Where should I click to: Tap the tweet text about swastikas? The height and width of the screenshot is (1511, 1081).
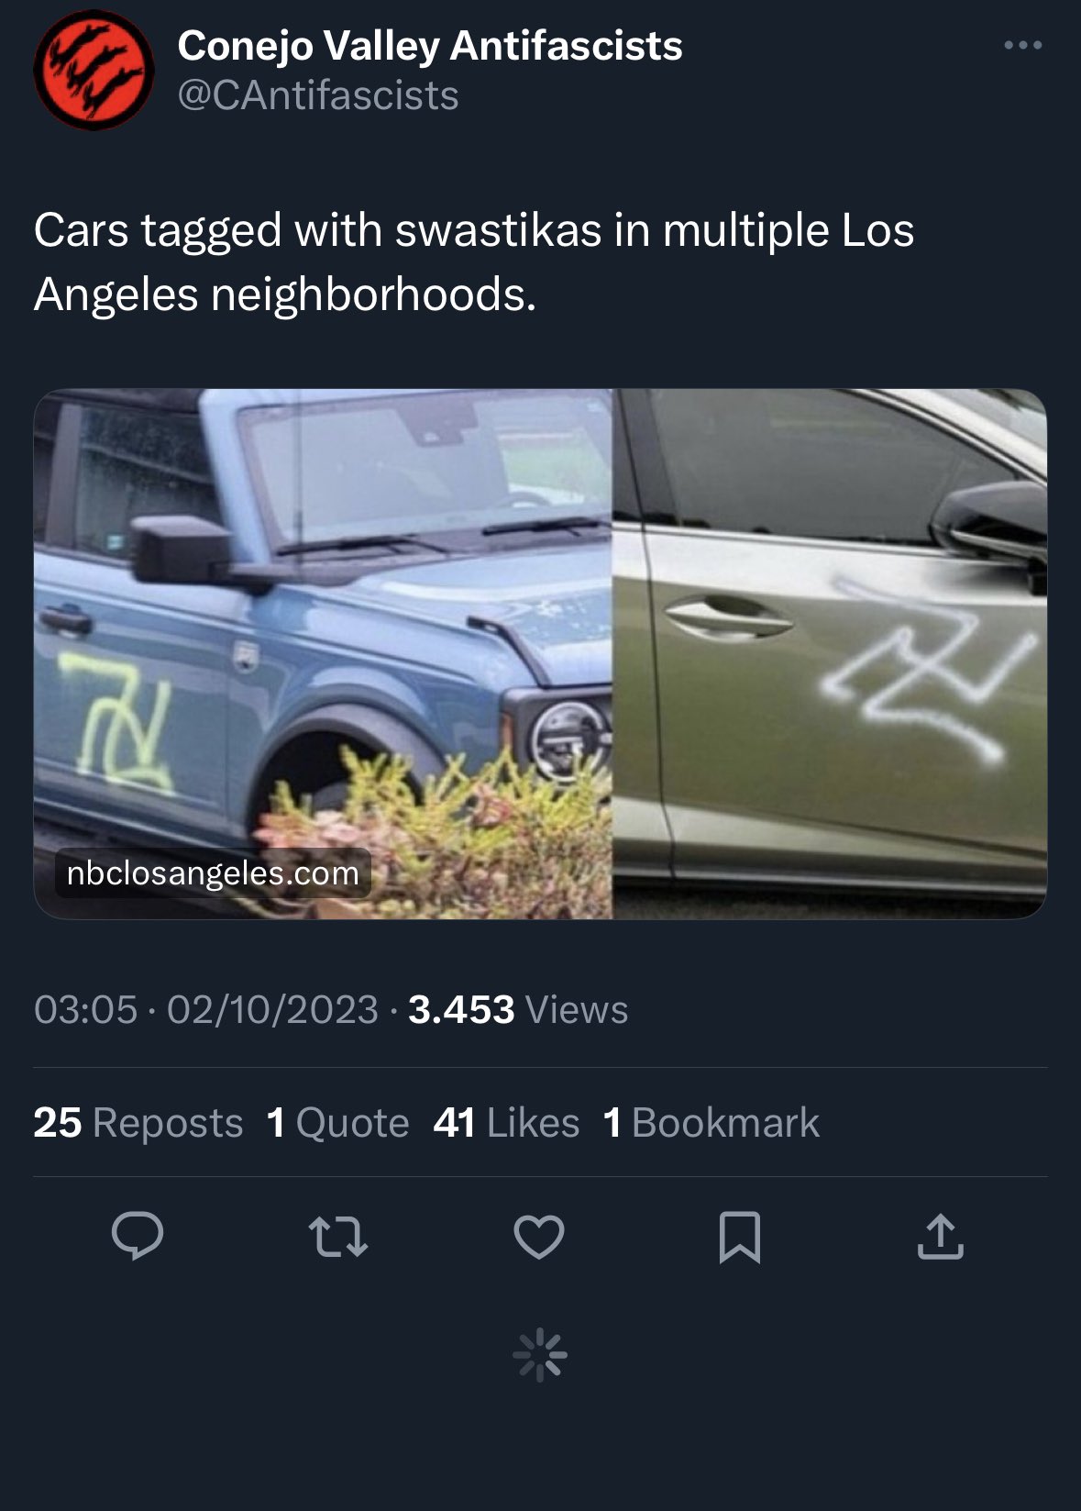[474, 261]
